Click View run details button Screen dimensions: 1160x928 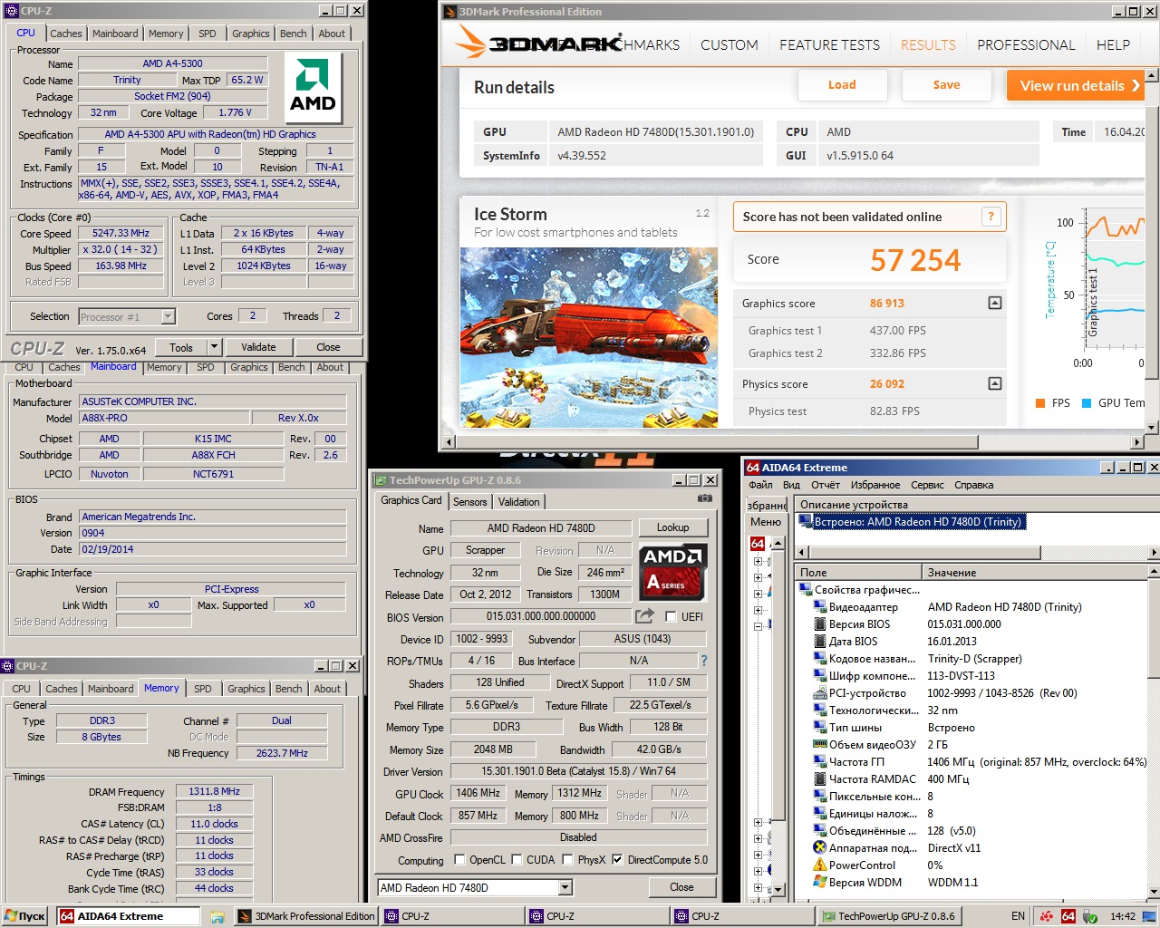coord(1076,85)
